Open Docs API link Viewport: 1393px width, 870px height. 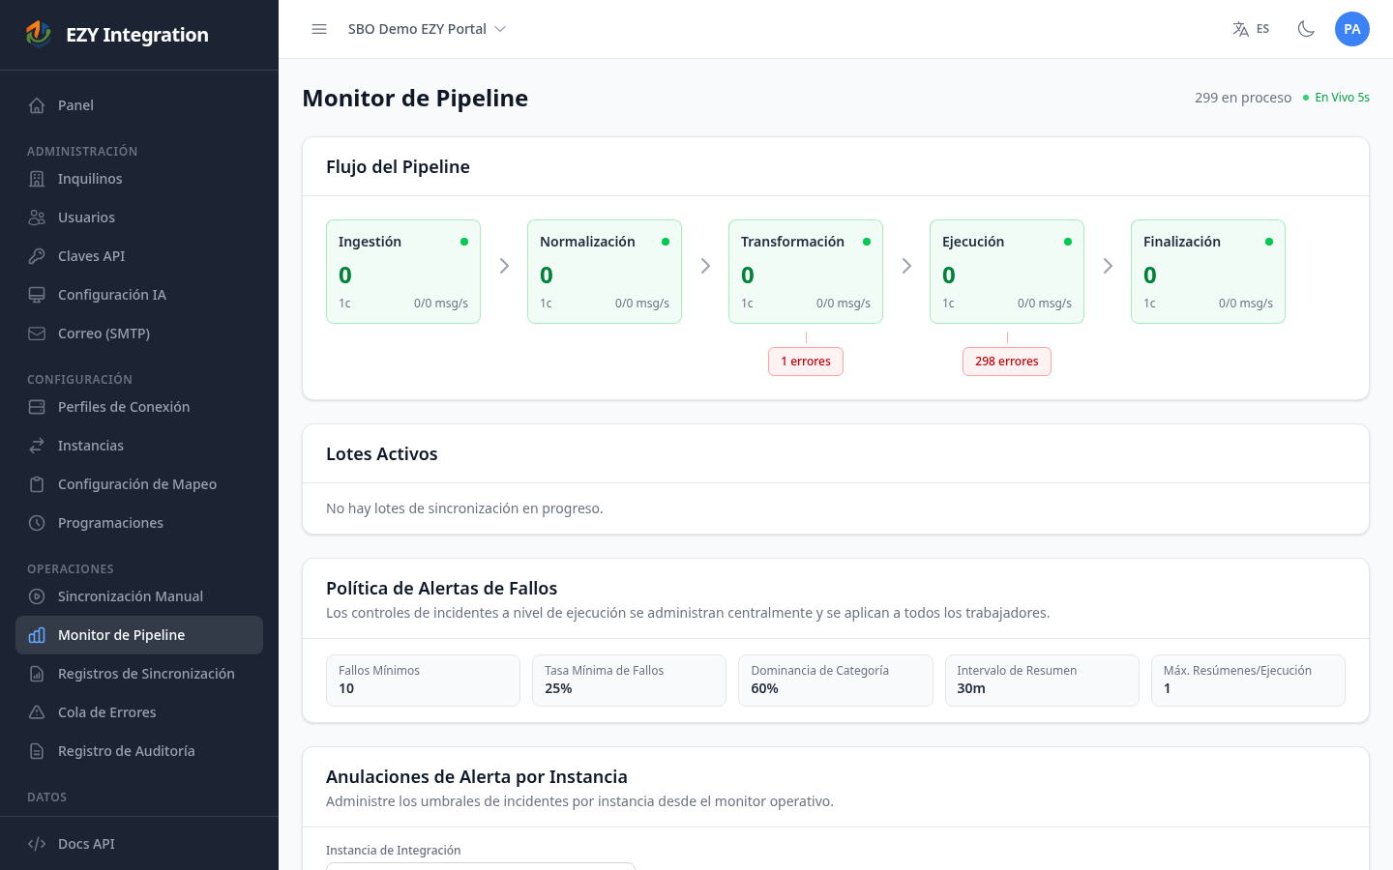tap(139, 844)
